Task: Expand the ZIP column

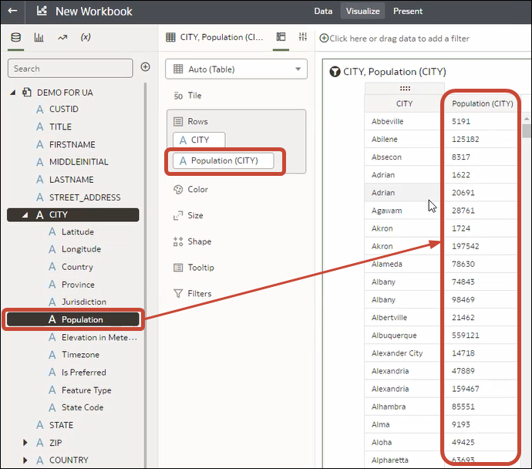Action: pyautogui.click(x=25, y=443)
